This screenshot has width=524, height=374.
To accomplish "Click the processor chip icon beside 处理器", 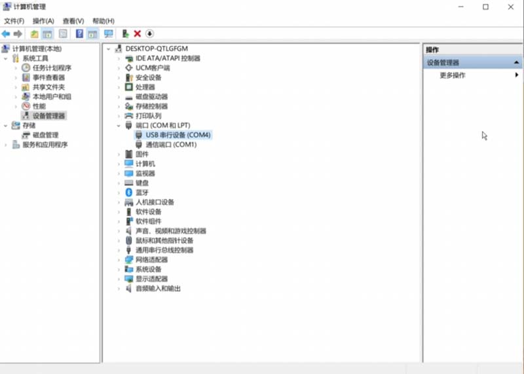I will [128, 87].
